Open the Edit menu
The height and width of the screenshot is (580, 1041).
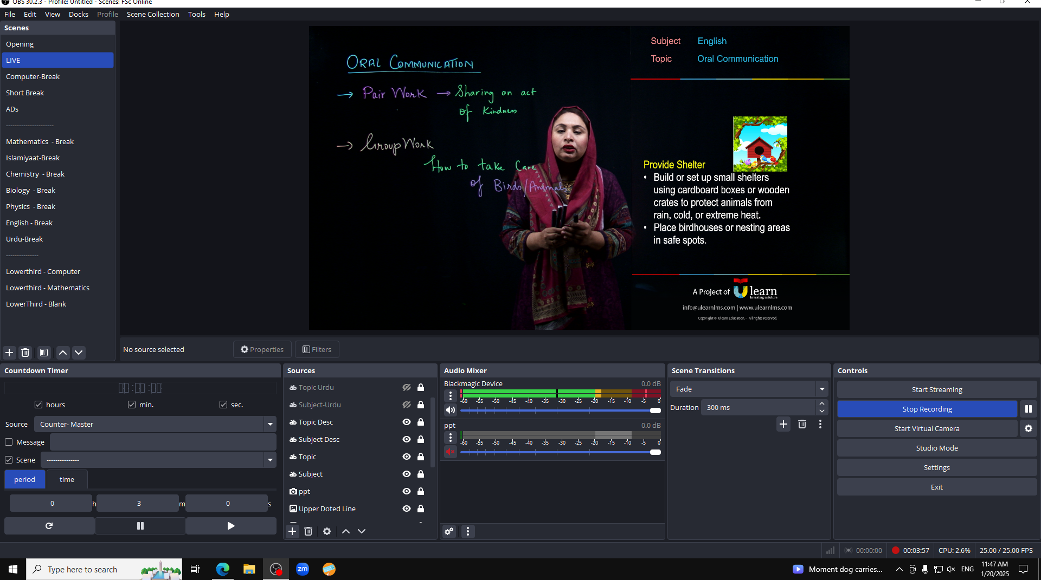pos(30,14)
